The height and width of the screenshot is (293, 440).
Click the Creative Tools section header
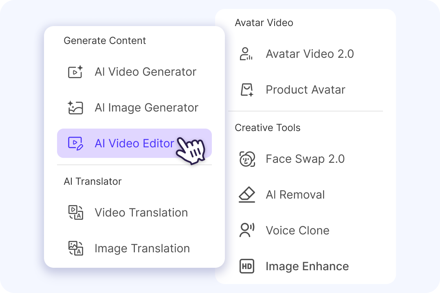(x=267, y=127)
